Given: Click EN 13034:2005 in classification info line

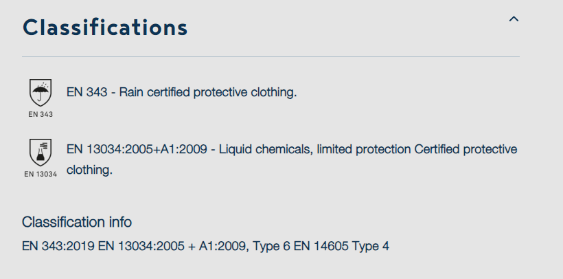Looking at the screenshot, I should [x=141, y=246].
